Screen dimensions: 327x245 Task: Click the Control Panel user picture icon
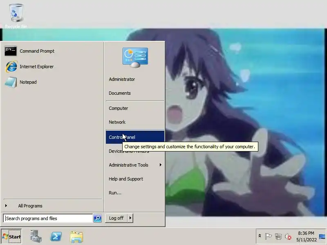point(135,58)
